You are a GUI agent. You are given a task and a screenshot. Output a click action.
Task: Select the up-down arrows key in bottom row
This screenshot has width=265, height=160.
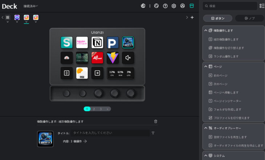pyautogui.click(x=66, y=73)
